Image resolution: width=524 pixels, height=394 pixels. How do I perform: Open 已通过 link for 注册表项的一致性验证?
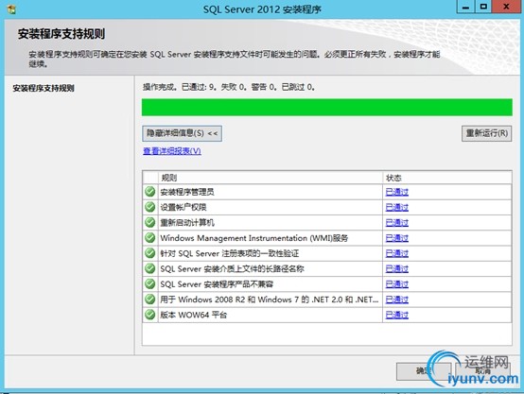pyautogui.click(x=397, y=253)
